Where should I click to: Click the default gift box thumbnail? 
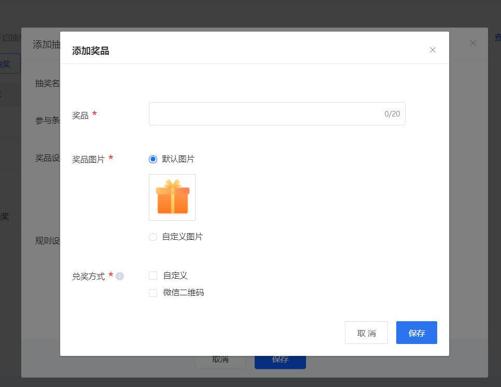tap(172, 197)
